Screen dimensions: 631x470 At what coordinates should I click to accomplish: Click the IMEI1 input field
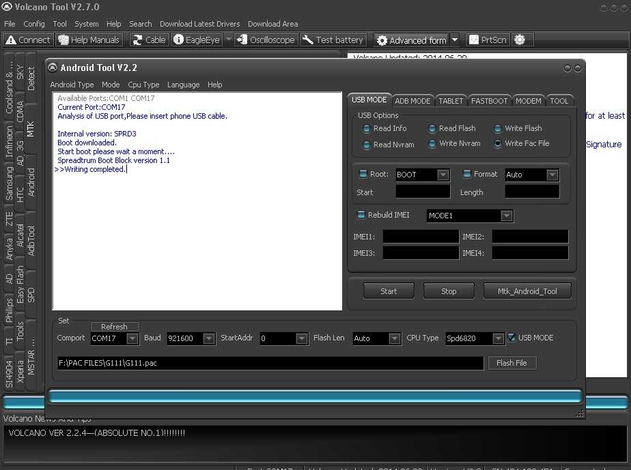click(x=421, y=237)
